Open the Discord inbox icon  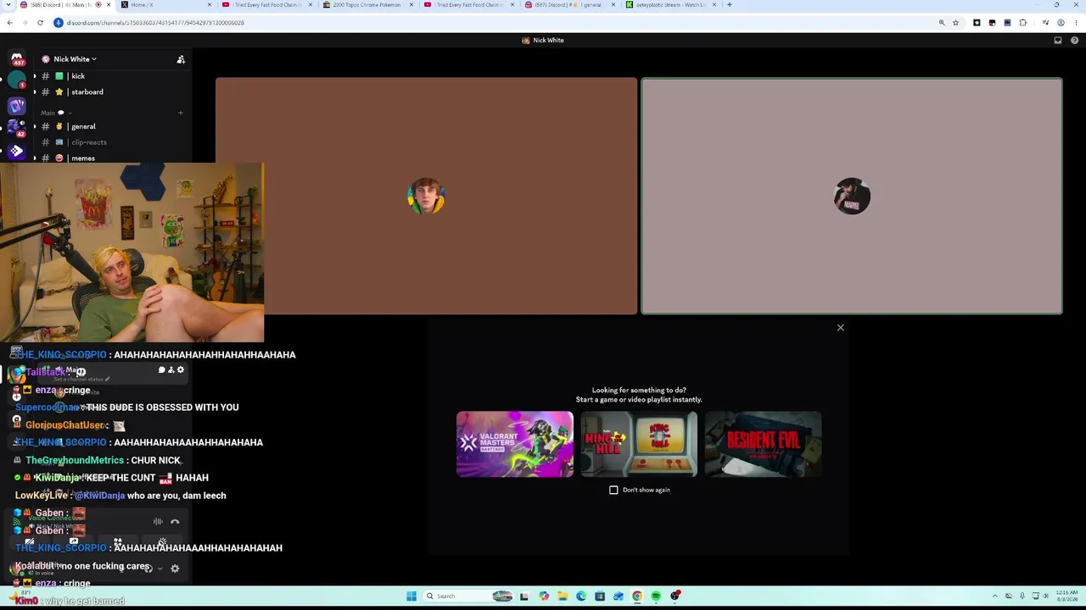point(1058,40)
